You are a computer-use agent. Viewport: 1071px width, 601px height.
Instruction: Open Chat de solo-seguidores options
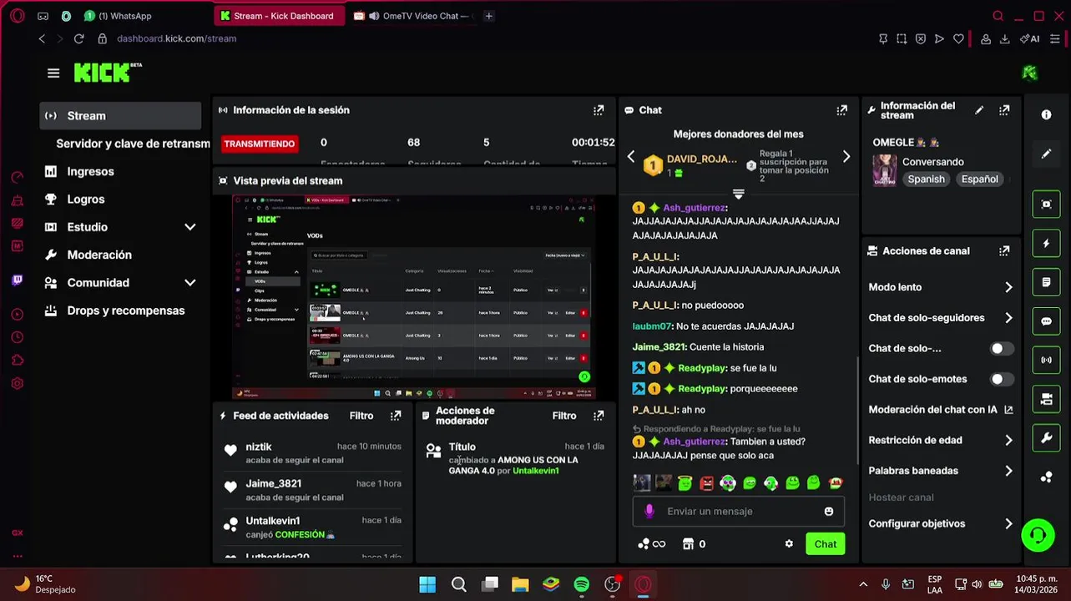point(940,318)
